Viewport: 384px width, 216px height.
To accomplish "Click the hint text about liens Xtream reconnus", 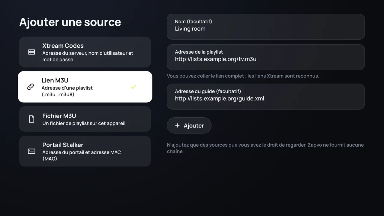I will pos(243,76).
